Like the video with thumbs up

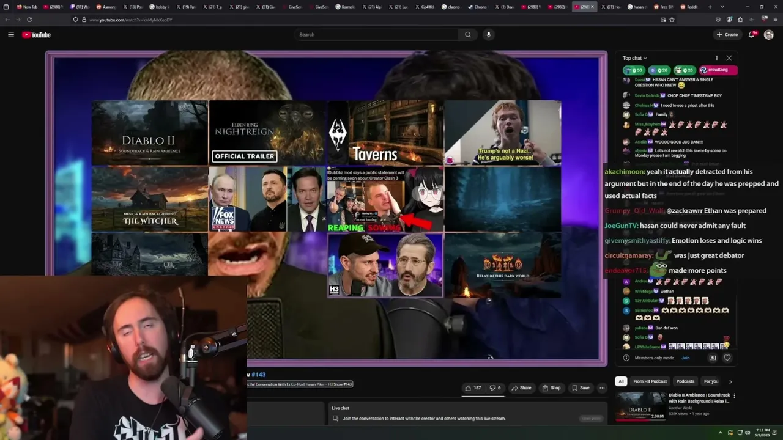[473, 387]
